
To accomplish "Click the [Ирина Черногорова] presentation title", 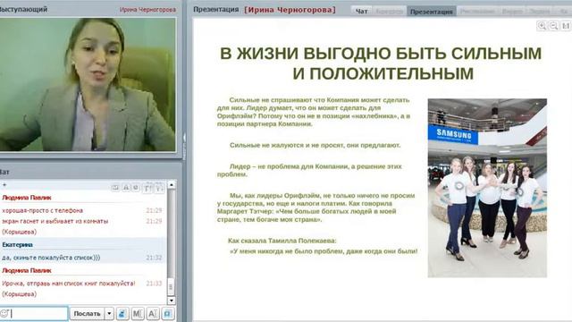I will (290, 10).
